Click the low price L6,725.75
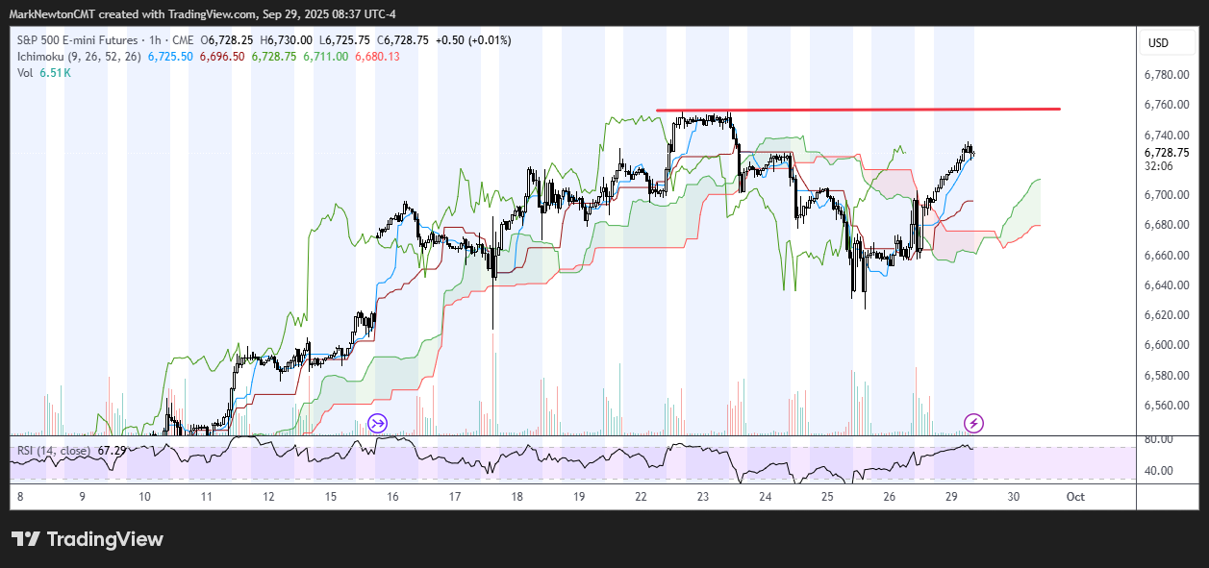Viewport: 1209px width, 568px height. click(344, 40)
